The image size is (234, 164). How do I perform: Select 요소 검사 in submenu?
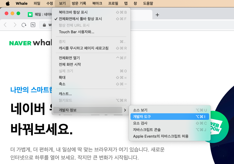pos(170,123)
